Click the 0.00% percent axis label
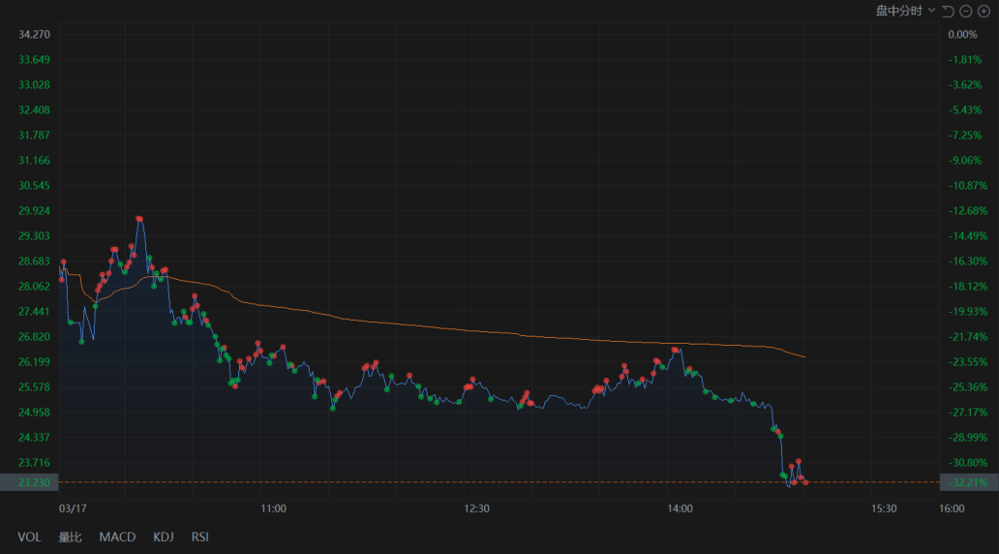This screenshot has height=554, width=999. pyautogui.click(x=962, y=35)
